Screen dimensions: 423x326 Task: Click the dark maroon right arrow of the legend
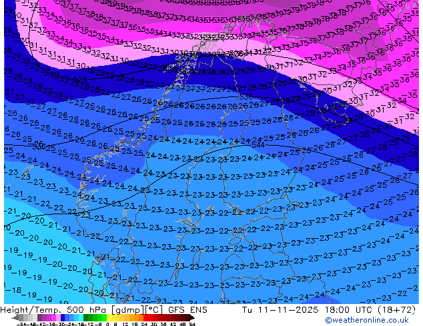(192, 318)
